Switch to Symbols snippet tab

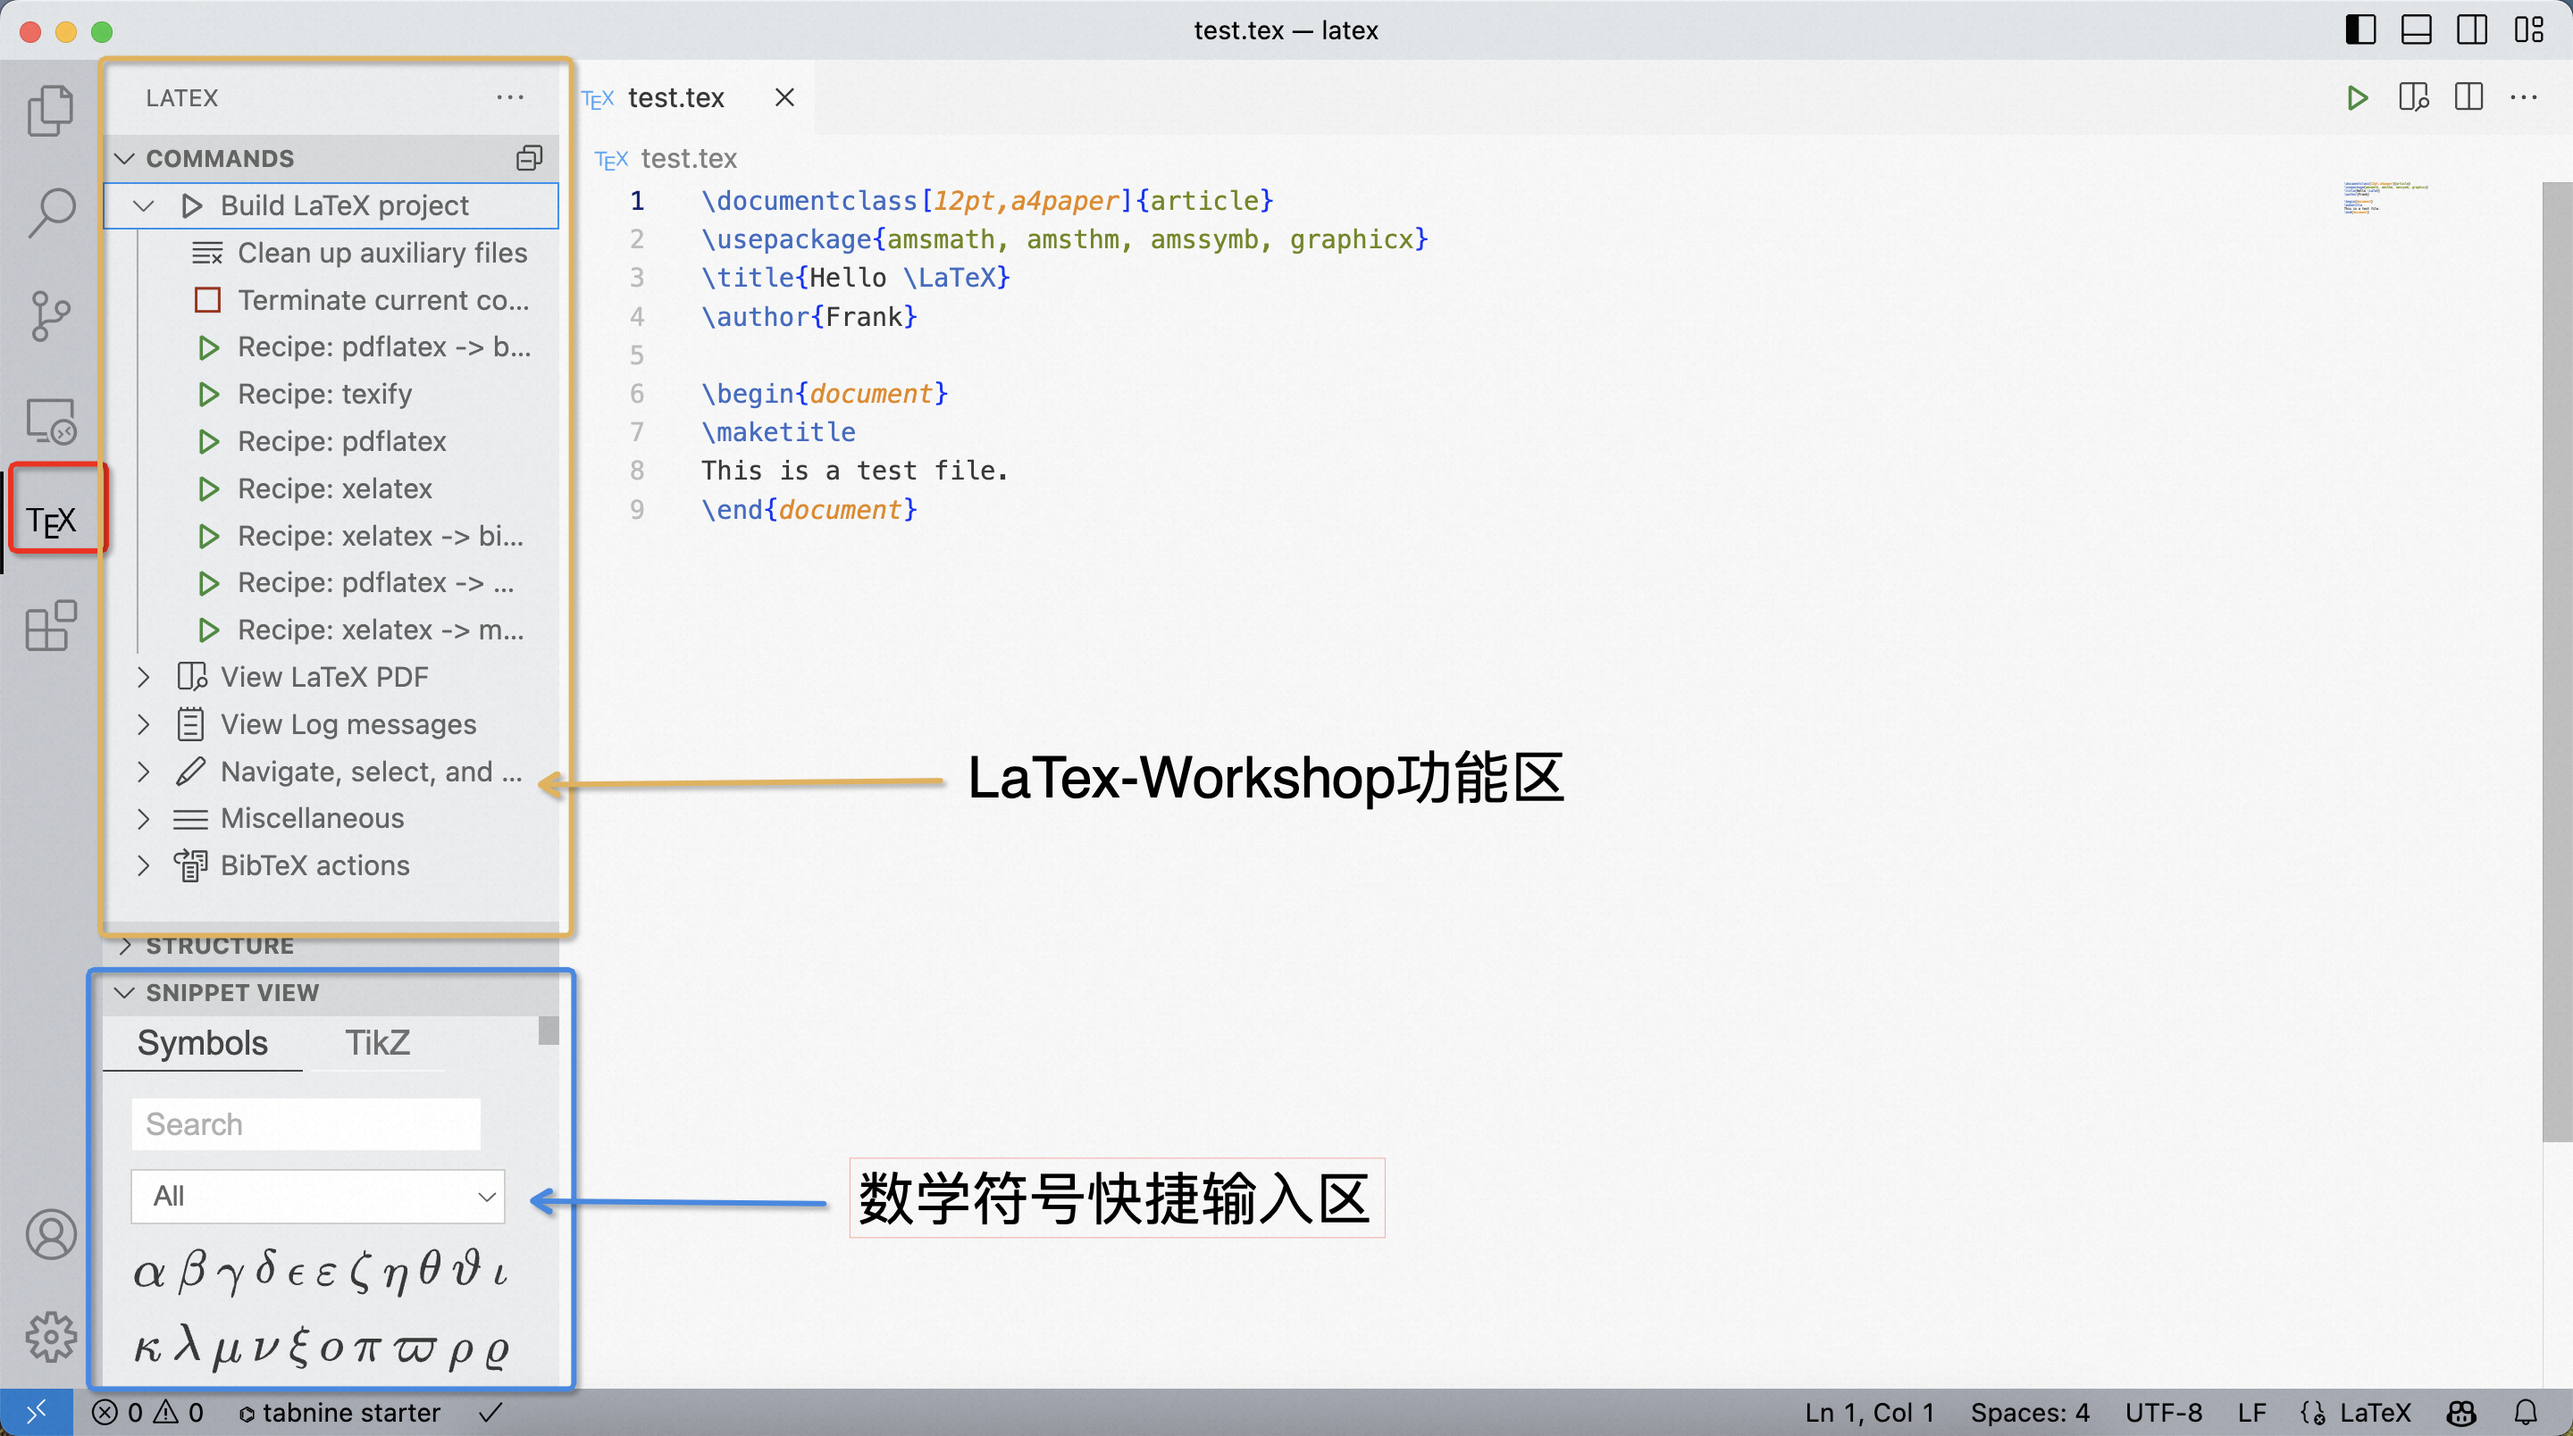pos(203,1042)
